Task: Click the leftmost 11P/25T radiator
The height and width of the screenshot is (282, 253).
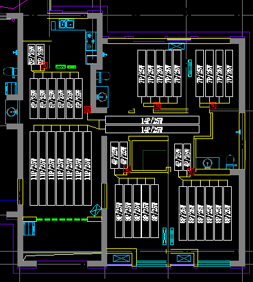Action: coord(34,168)
